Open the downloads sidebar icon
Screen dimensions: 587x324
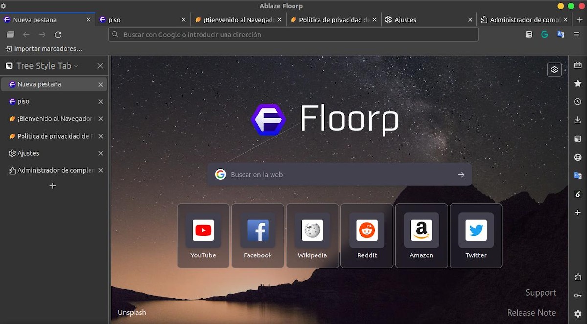click(578, 120)
